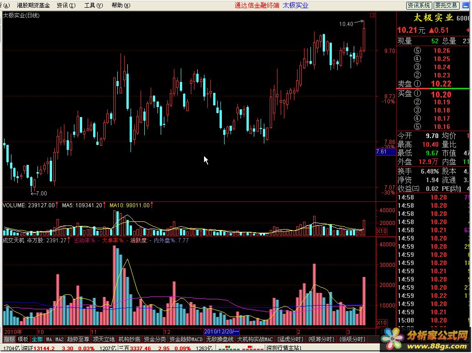This screenshot has width=472, height=353.
Task: Open the 工具(V) menu
Action: (x=93, y=5)
